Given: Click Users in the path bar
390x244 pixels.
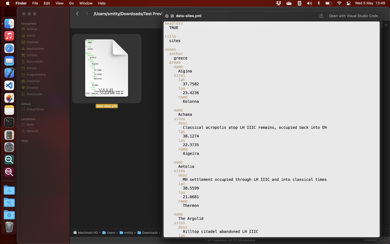Looking at the screenshot, I should [109, 233].
